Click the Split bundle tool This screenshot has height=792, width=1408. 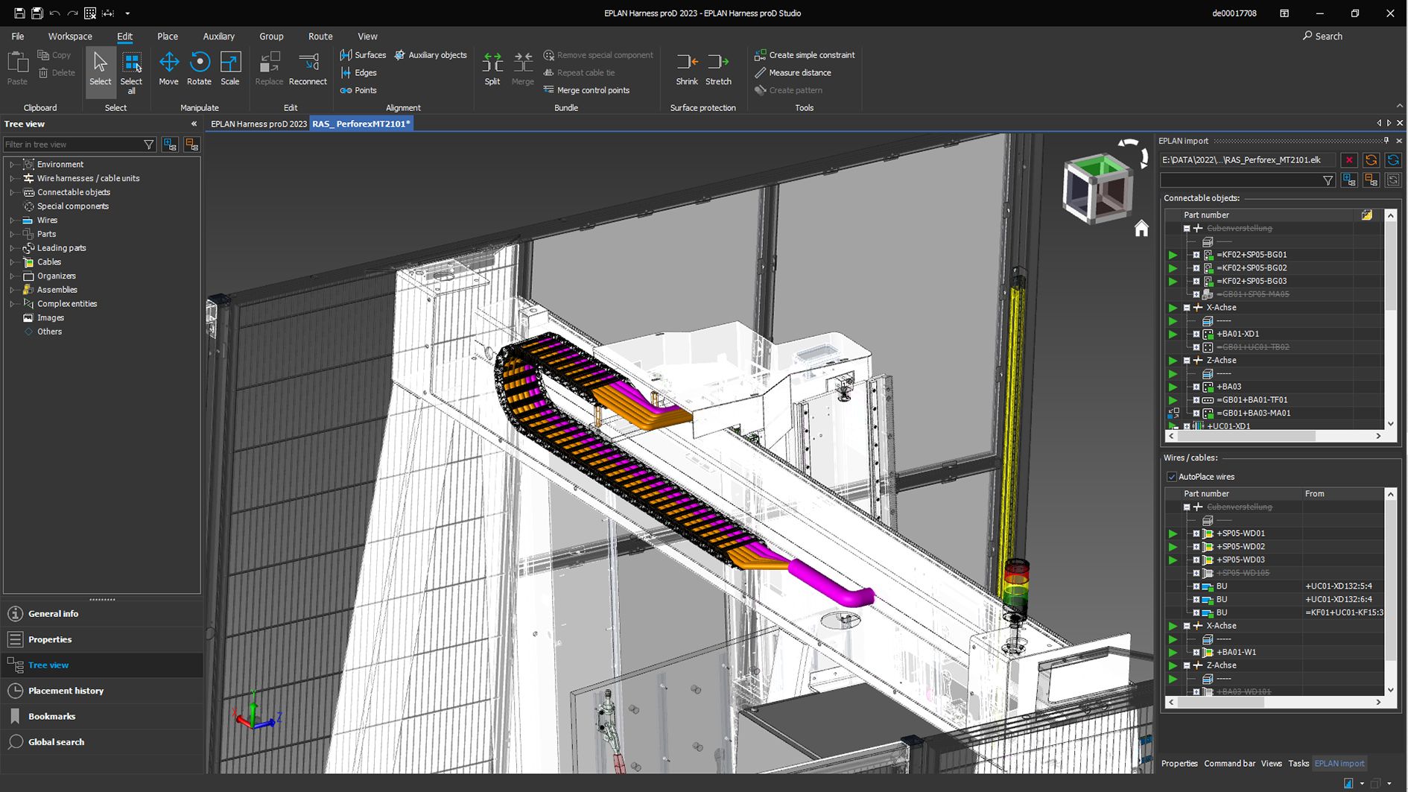pos(492,68)
